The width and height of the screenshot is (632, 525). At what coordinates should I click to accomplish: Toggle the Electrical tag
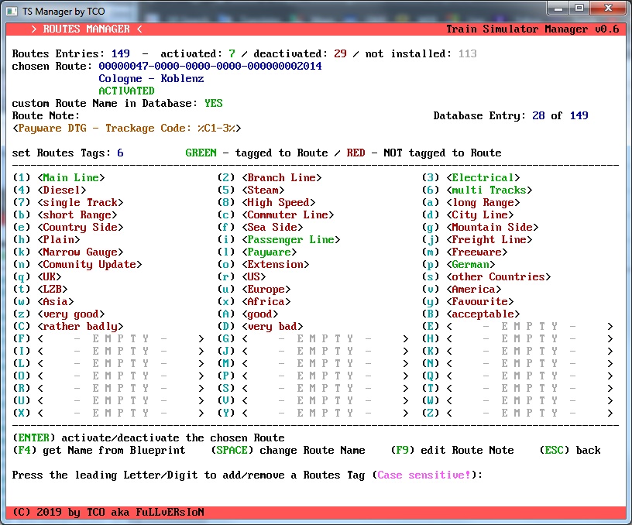click(471, 177)
